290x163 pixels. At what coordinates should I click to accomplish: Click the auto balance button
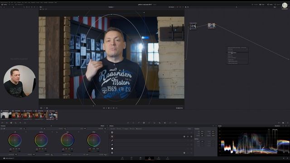pos(2,129)
